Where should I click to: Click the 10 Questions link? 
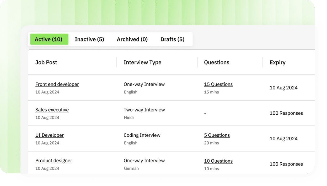point(218,161)
